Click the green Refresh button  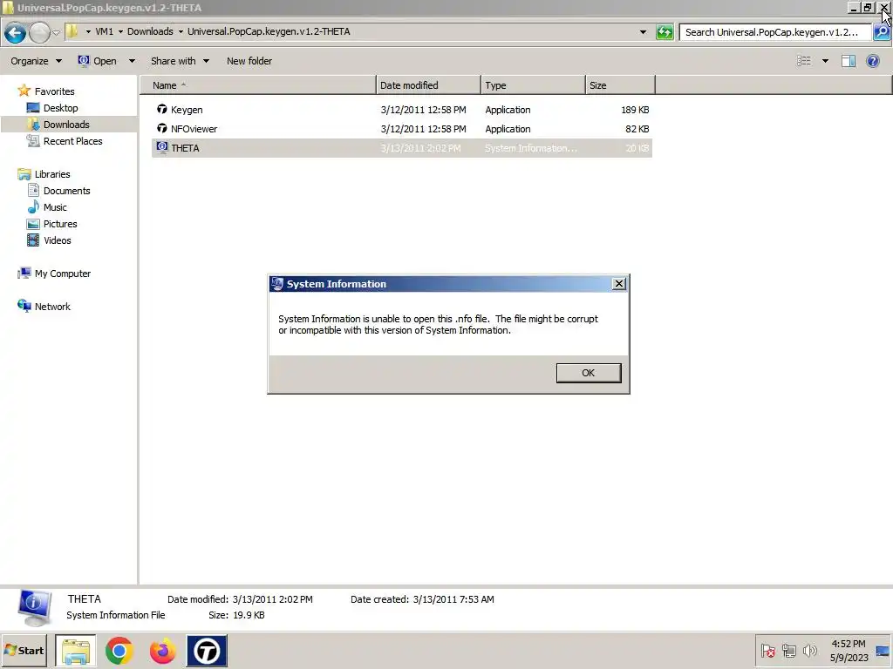tap(664, 32)
